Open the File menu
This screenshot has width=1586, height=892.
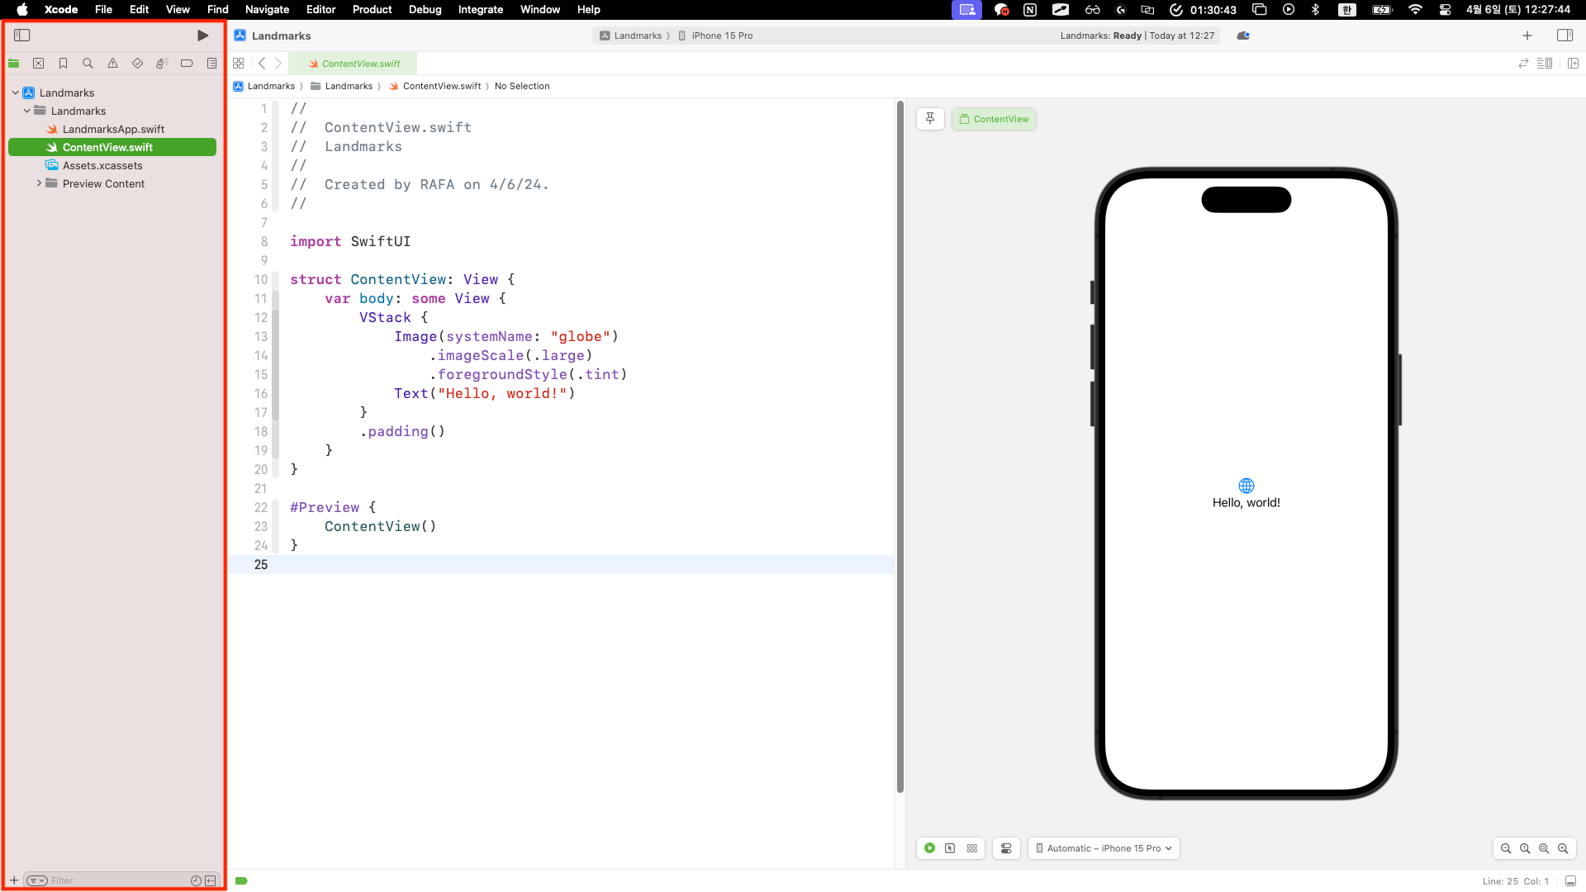tap(103, 9)
